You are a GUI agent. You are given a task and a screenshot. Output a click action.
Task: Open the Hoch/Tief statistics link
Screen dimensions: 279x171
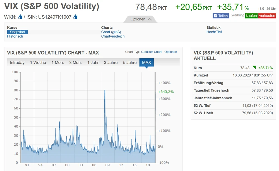point(214,32)
